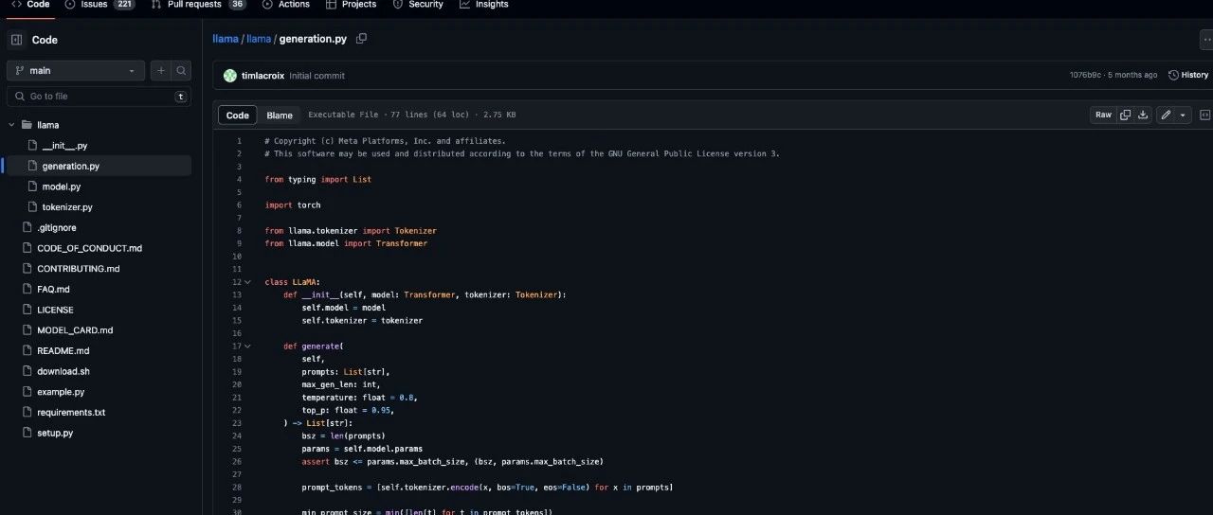Open the Projects tab
Image resolution: width=1213 pixels, height=515 pixels.
coord(351,5)
